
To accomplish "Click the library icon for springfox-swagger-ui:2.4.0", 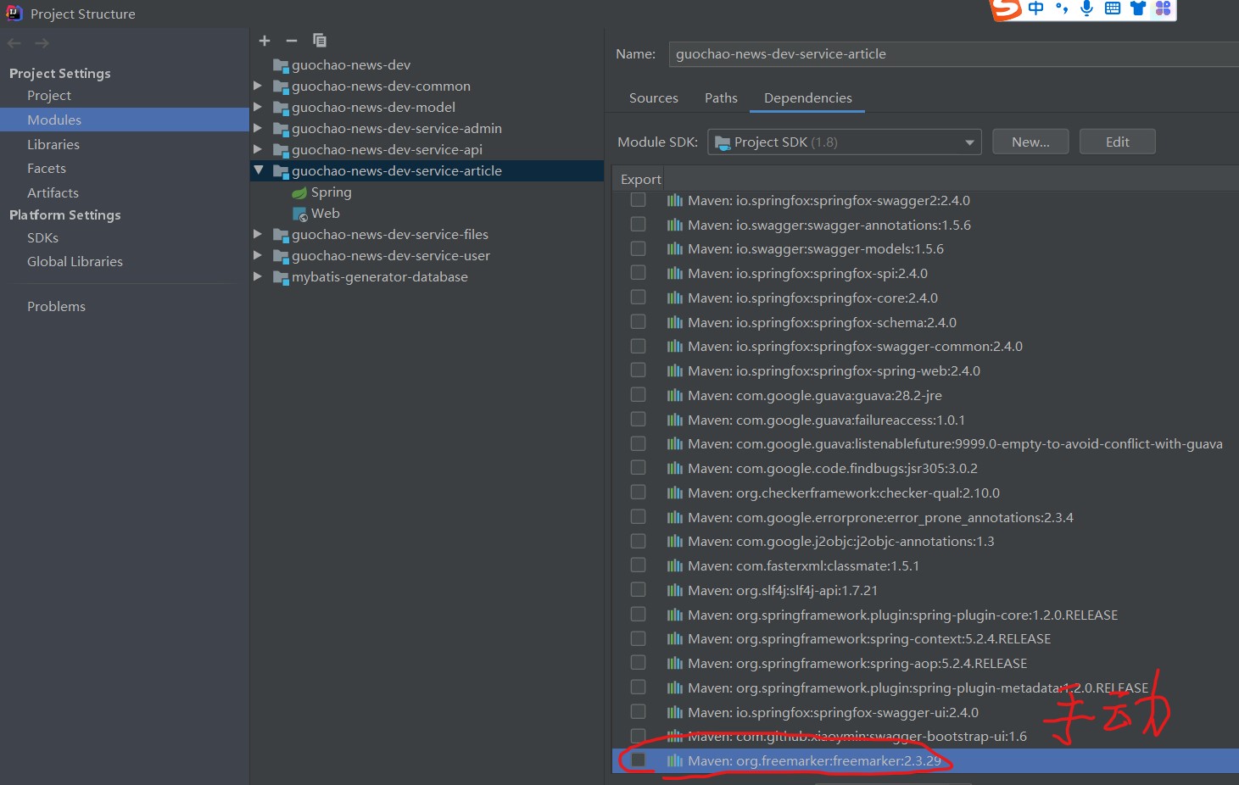I will [x=675, y=712].
